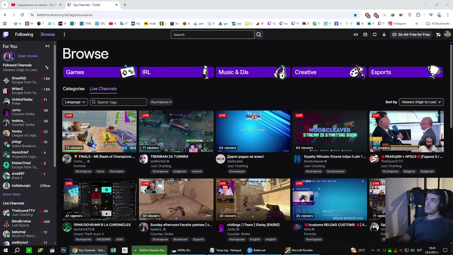Open Chrome extensions puzzle icon
Viewport: 453px width, 255px height.
418,15
